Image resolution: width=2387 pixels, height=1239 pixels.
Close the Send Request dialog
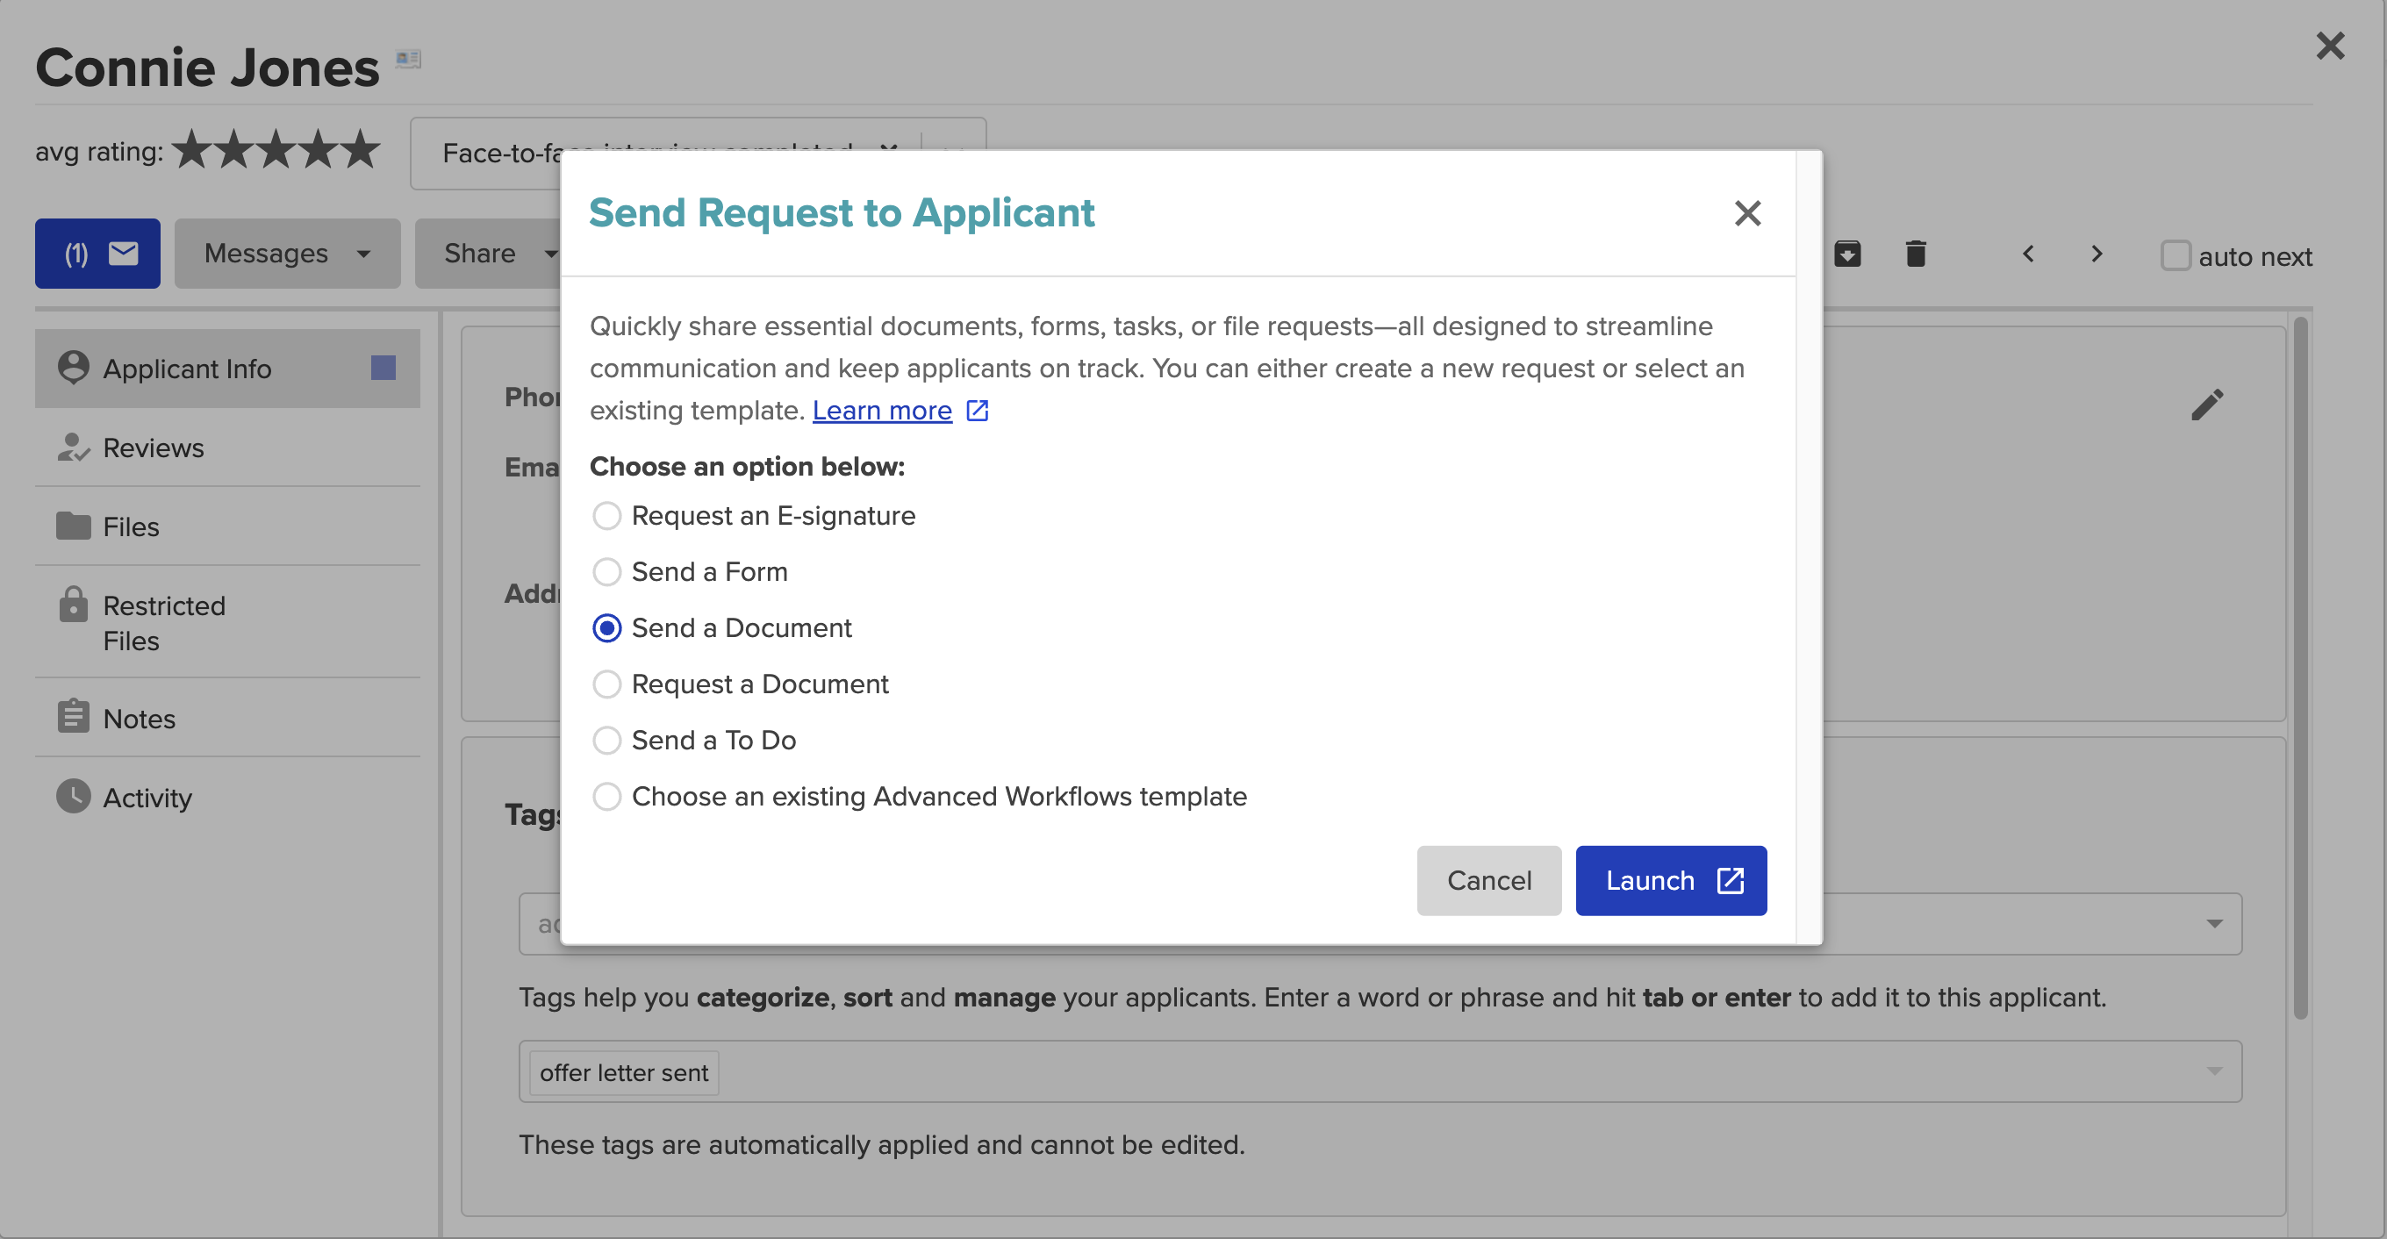pyautogui.click(x=1746, y=213)
